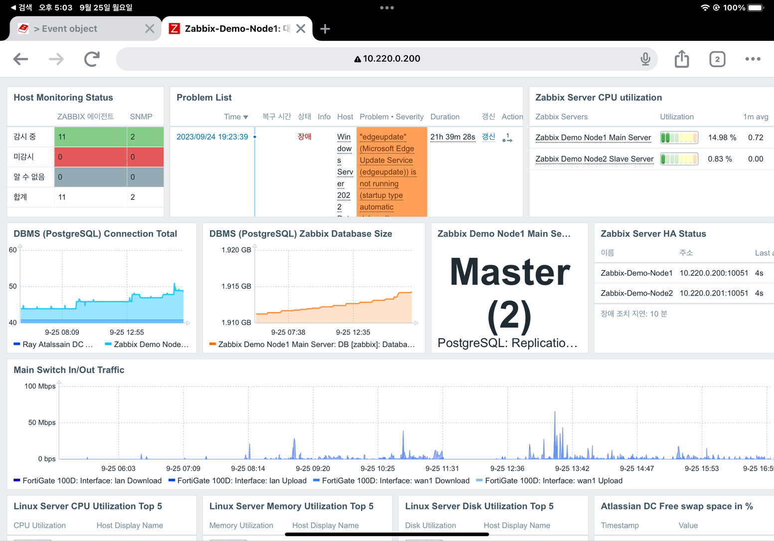Open Zabbix Demo Node1 Main Server link
This screenshot has height=541, width=774.
(593, 137)
